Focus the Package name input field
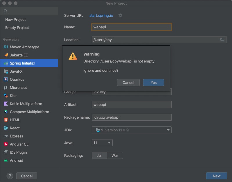This screenshot has height=182, width=232. 132,117
